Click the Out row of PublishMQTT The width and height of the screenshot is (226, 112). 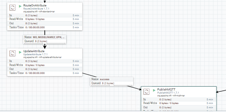[x=179, y=107]
